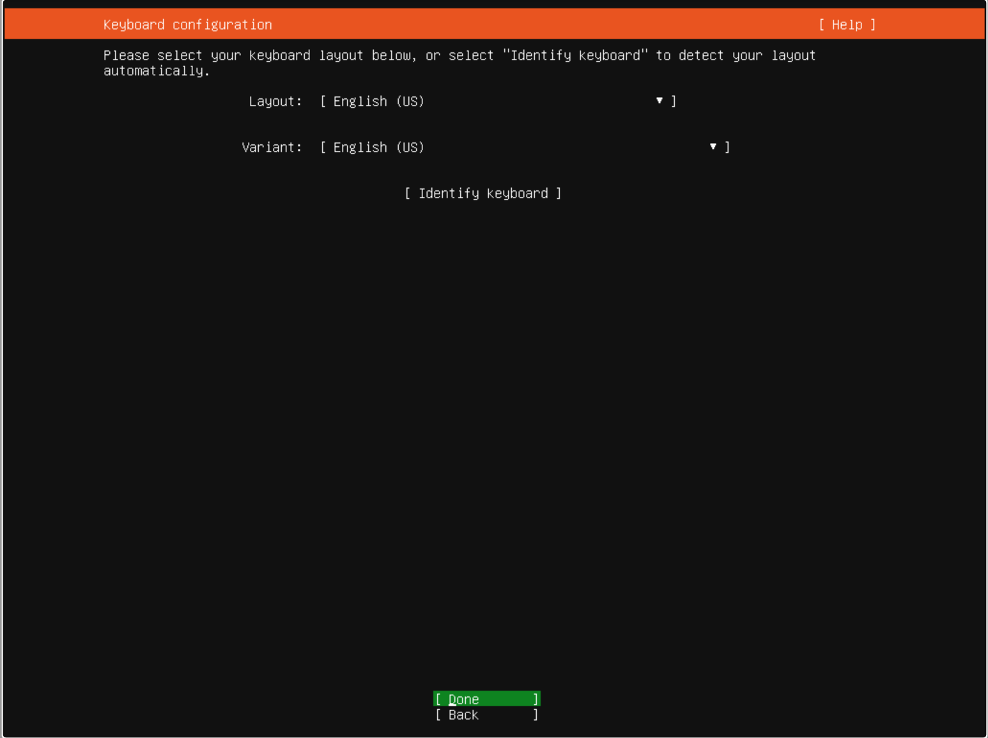The height and width of the screenshot is (738, 988).
Task: Click the Back button's left bracket
Action: (x=438, y=715)
